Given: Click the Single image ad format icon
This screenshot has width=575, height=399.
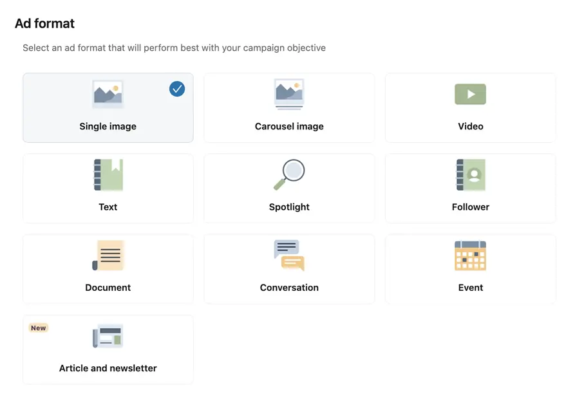Looking at the screenshot, I should [x=107, y=94].
